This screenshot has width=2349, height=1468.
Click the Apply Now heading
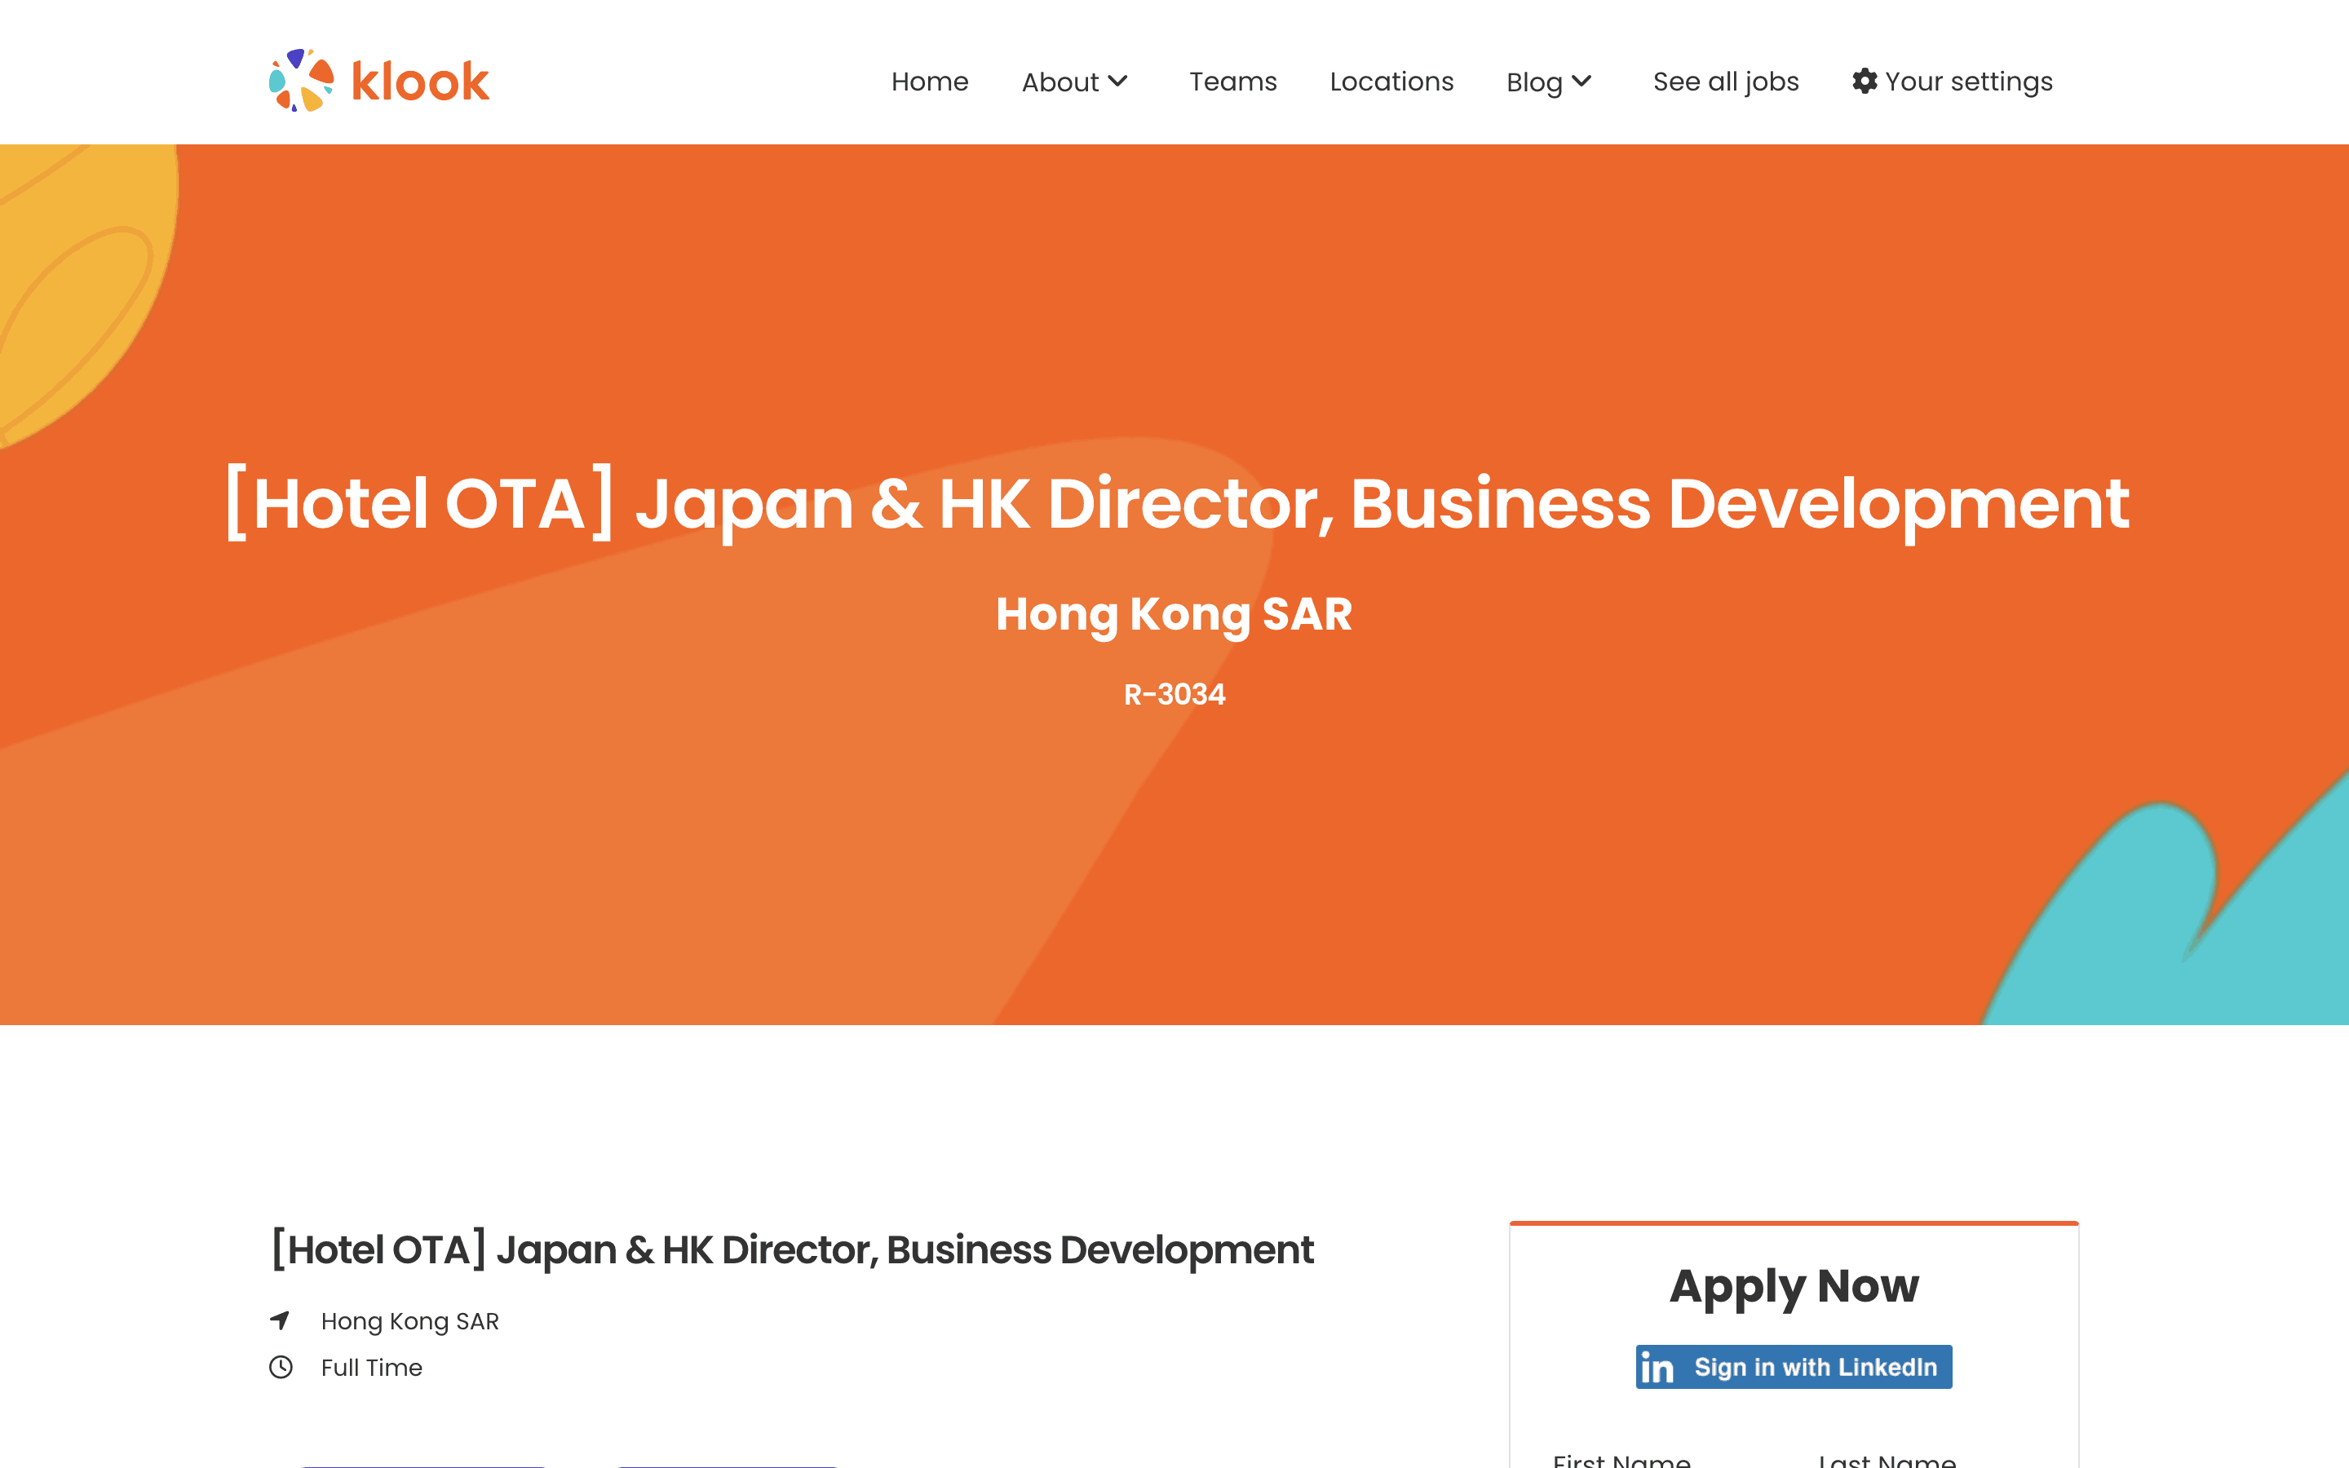[x=1794, y=1286]
